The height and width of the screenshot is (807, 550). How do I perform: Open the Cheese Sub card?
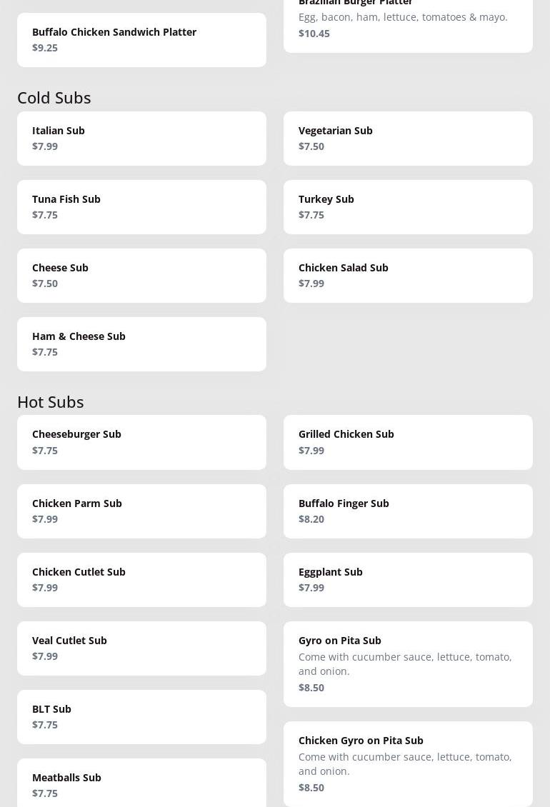(141, 276)
